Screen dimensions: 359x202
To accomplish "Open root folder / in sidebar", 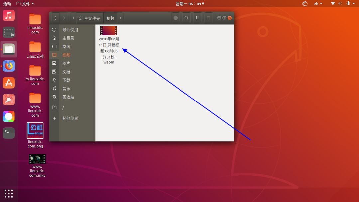I will pos(63,108).
